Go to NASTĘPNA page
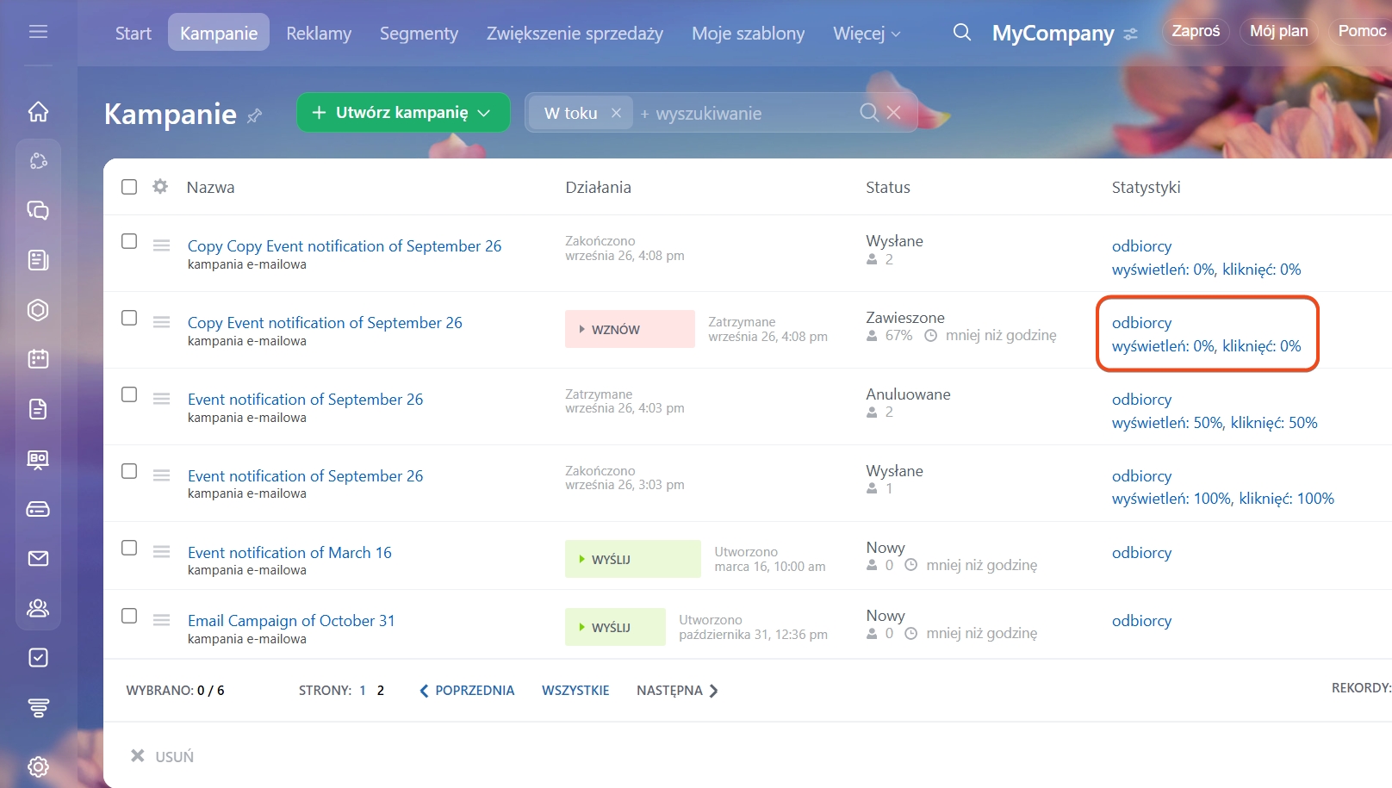This screenshot has width=1392, height=788. tap(677, 691)
